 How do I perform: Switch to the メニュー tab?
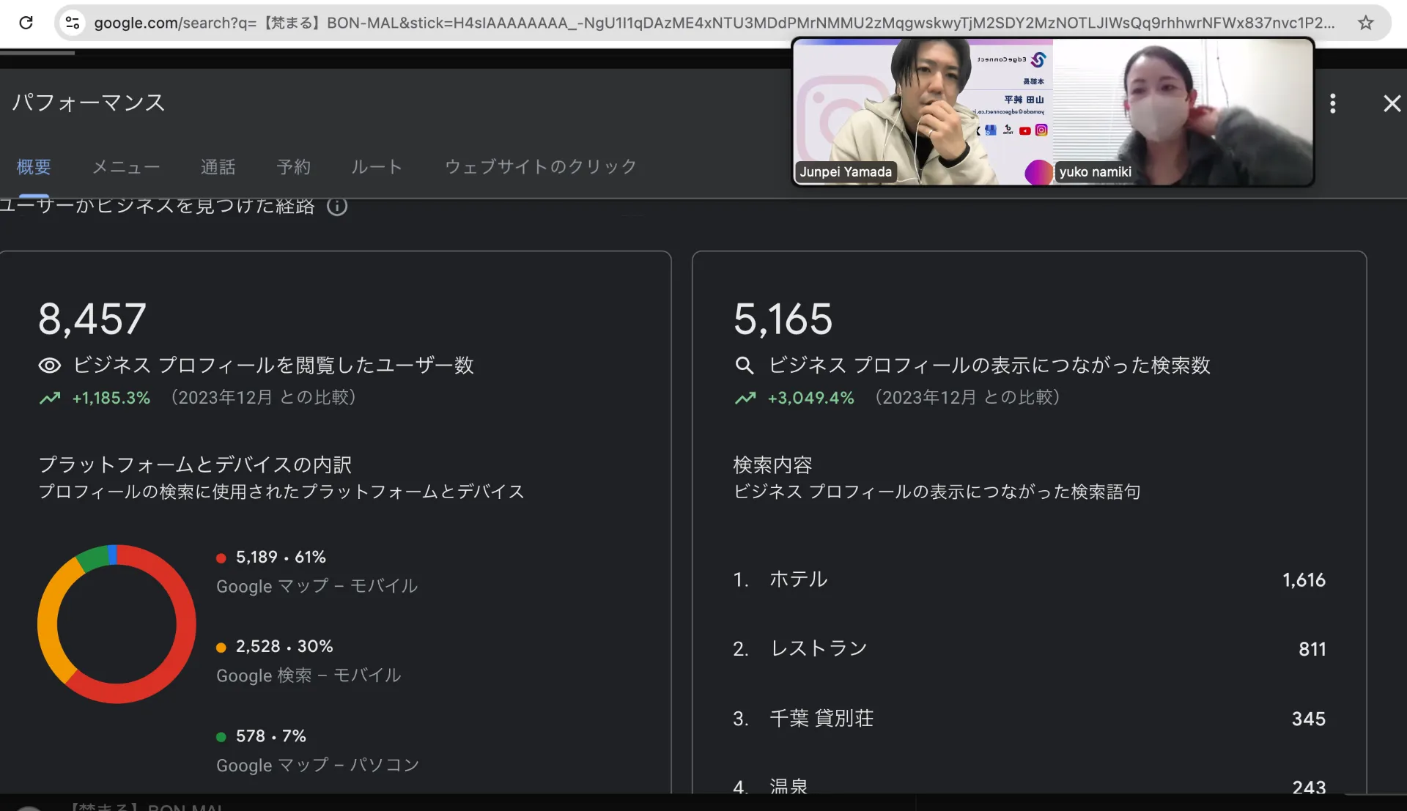point(125,167)
